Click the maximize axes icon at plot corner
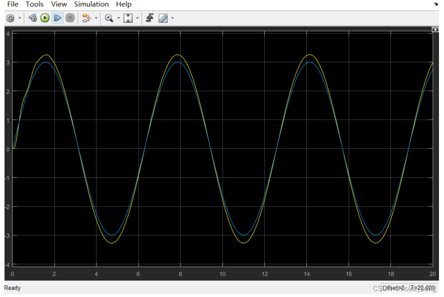444x297 pixels. click(435, 30)
